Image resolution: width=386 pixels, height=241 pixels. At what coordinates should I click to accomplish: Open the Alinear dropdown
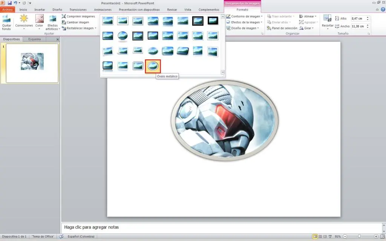pos(308,16)
